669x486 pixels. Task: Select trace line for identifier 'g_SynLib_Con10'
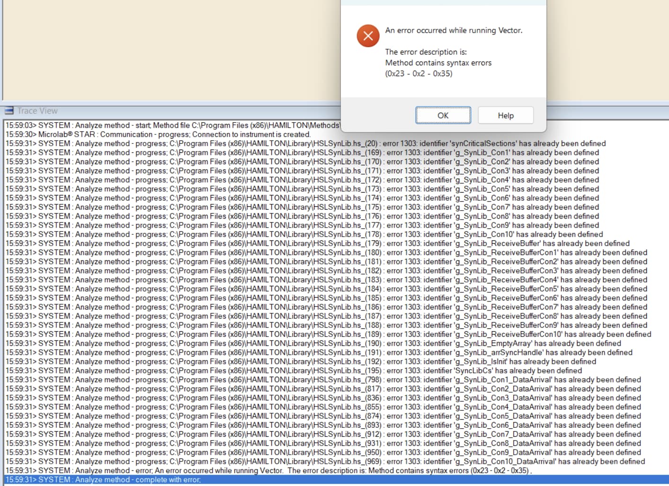click(x=304, y=234)
